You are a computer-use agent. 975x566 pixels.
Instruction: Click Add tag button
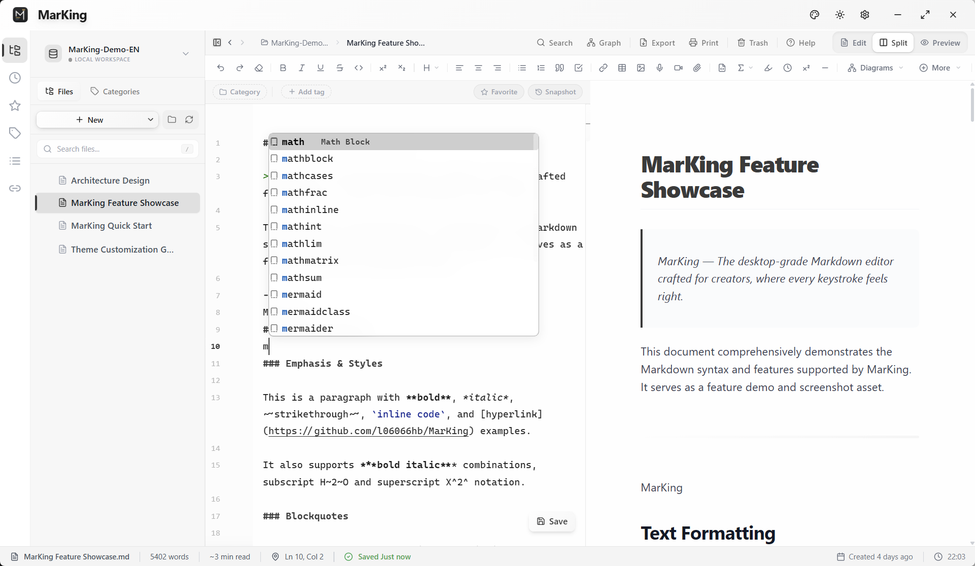click(306, 92)
